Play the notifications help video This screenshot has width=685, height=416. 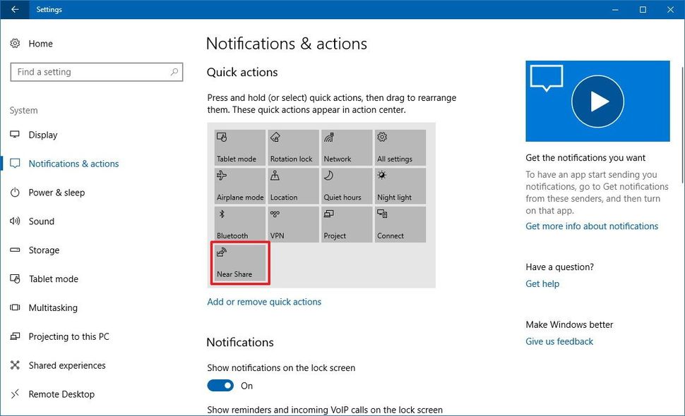(x=597, y=101)
